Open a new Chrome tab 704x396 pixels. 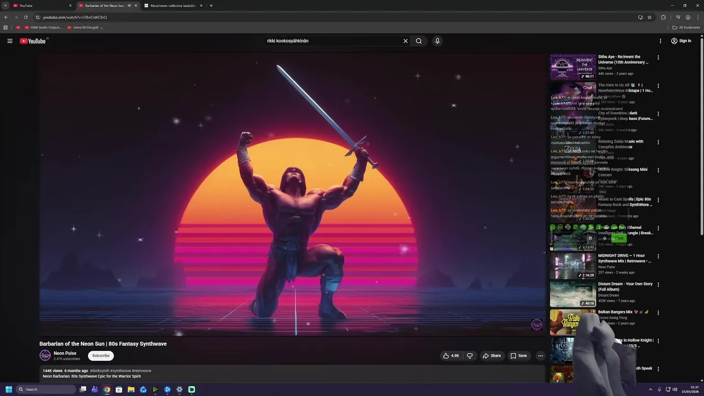tap(211, 5)
